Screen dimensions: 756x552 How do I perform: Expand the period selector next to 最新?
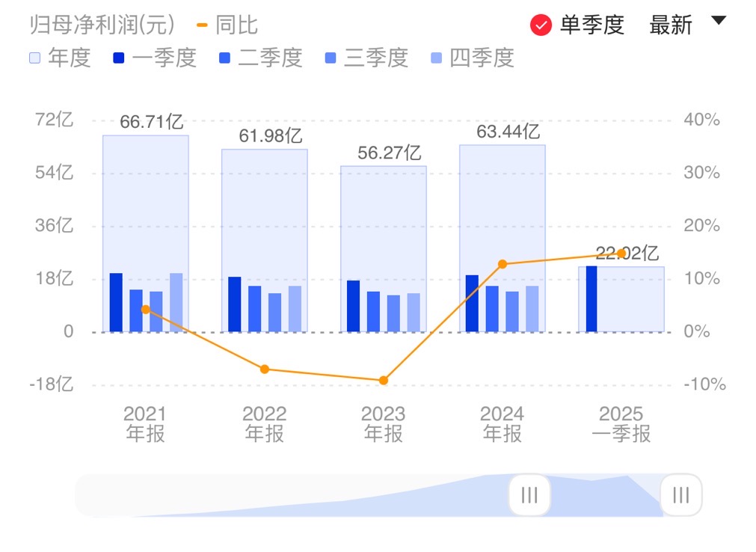716,22
